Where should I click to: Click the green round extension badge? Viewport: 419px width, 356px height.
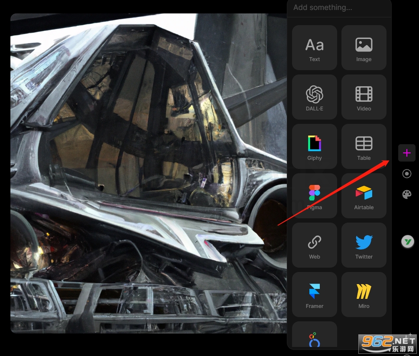(x=407, y=242)
